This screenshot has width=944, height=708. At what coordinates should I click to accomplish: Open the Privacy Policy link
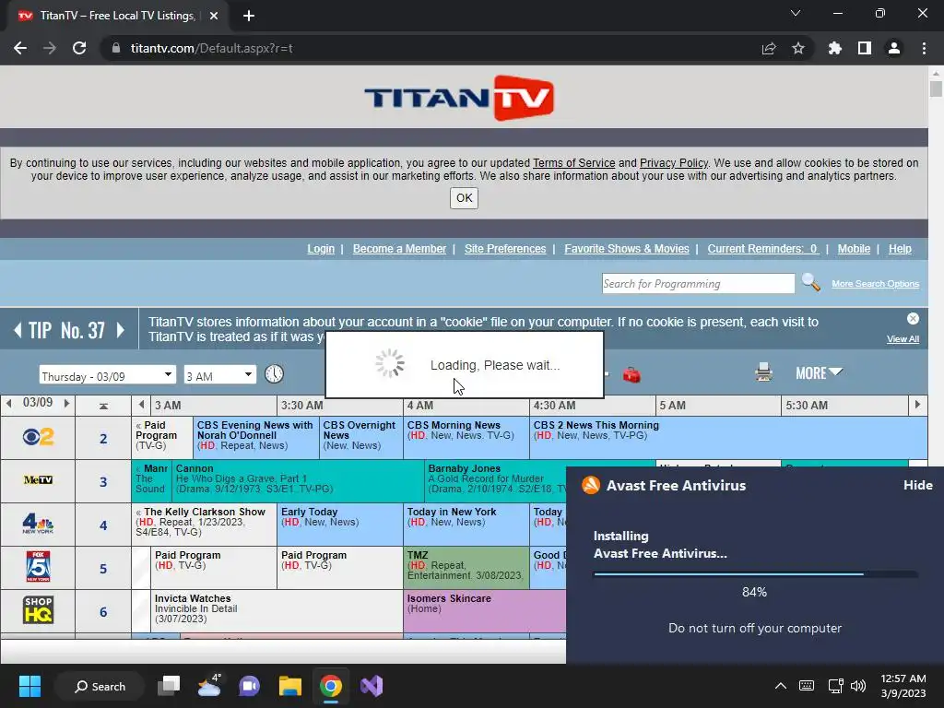[674, 162]
